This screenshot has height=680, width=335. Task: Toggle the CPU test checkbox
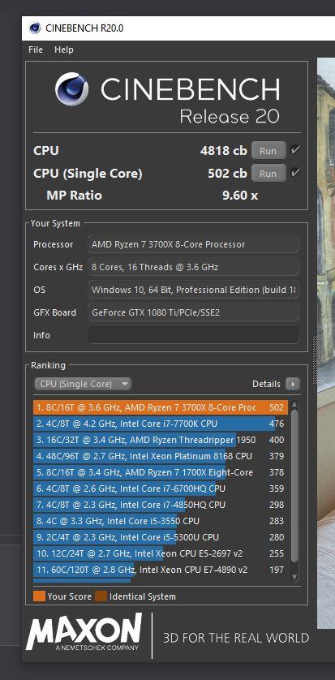tap(295, 150)
